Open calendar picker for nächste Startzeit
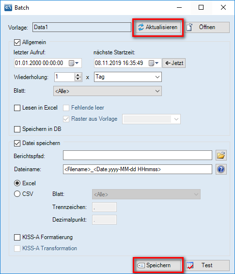Screen dimensions: 235x274 tap(154, 63)
